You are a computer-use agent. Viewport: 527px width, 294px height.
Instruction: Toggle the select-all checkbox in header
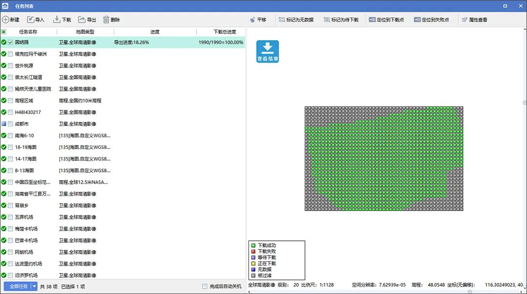[4, 32]
